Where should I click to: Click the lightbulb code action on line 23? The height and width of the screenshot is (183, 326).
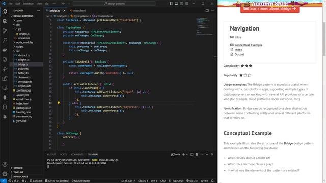point(59,103)
